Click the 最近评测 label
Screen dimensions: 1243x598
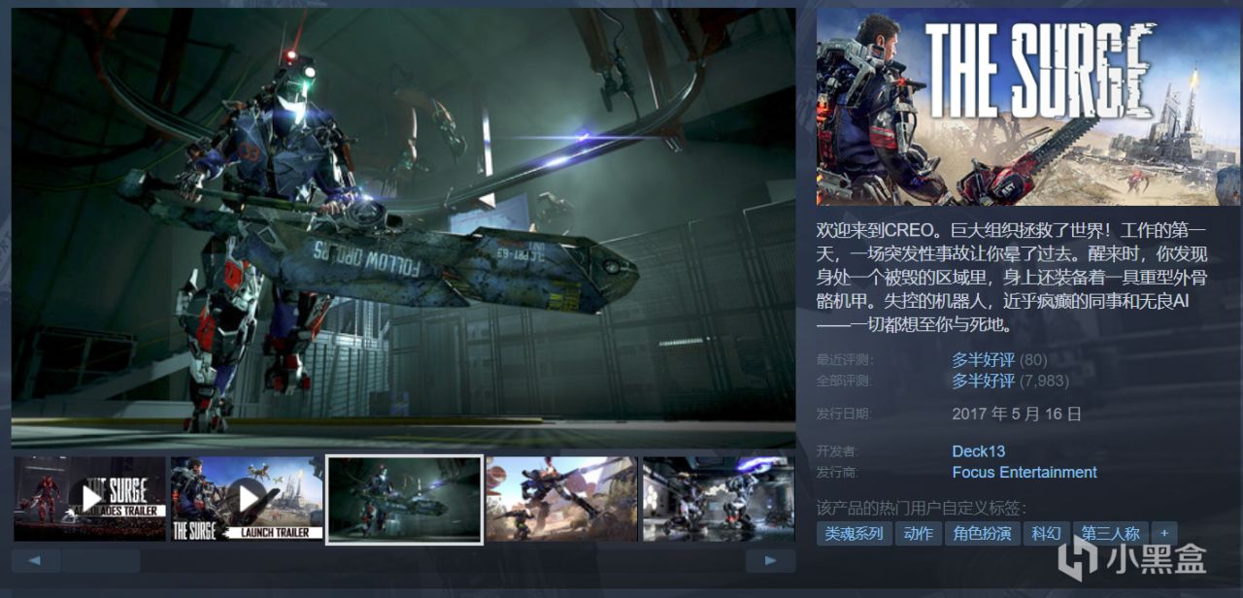tap(844, 359)
